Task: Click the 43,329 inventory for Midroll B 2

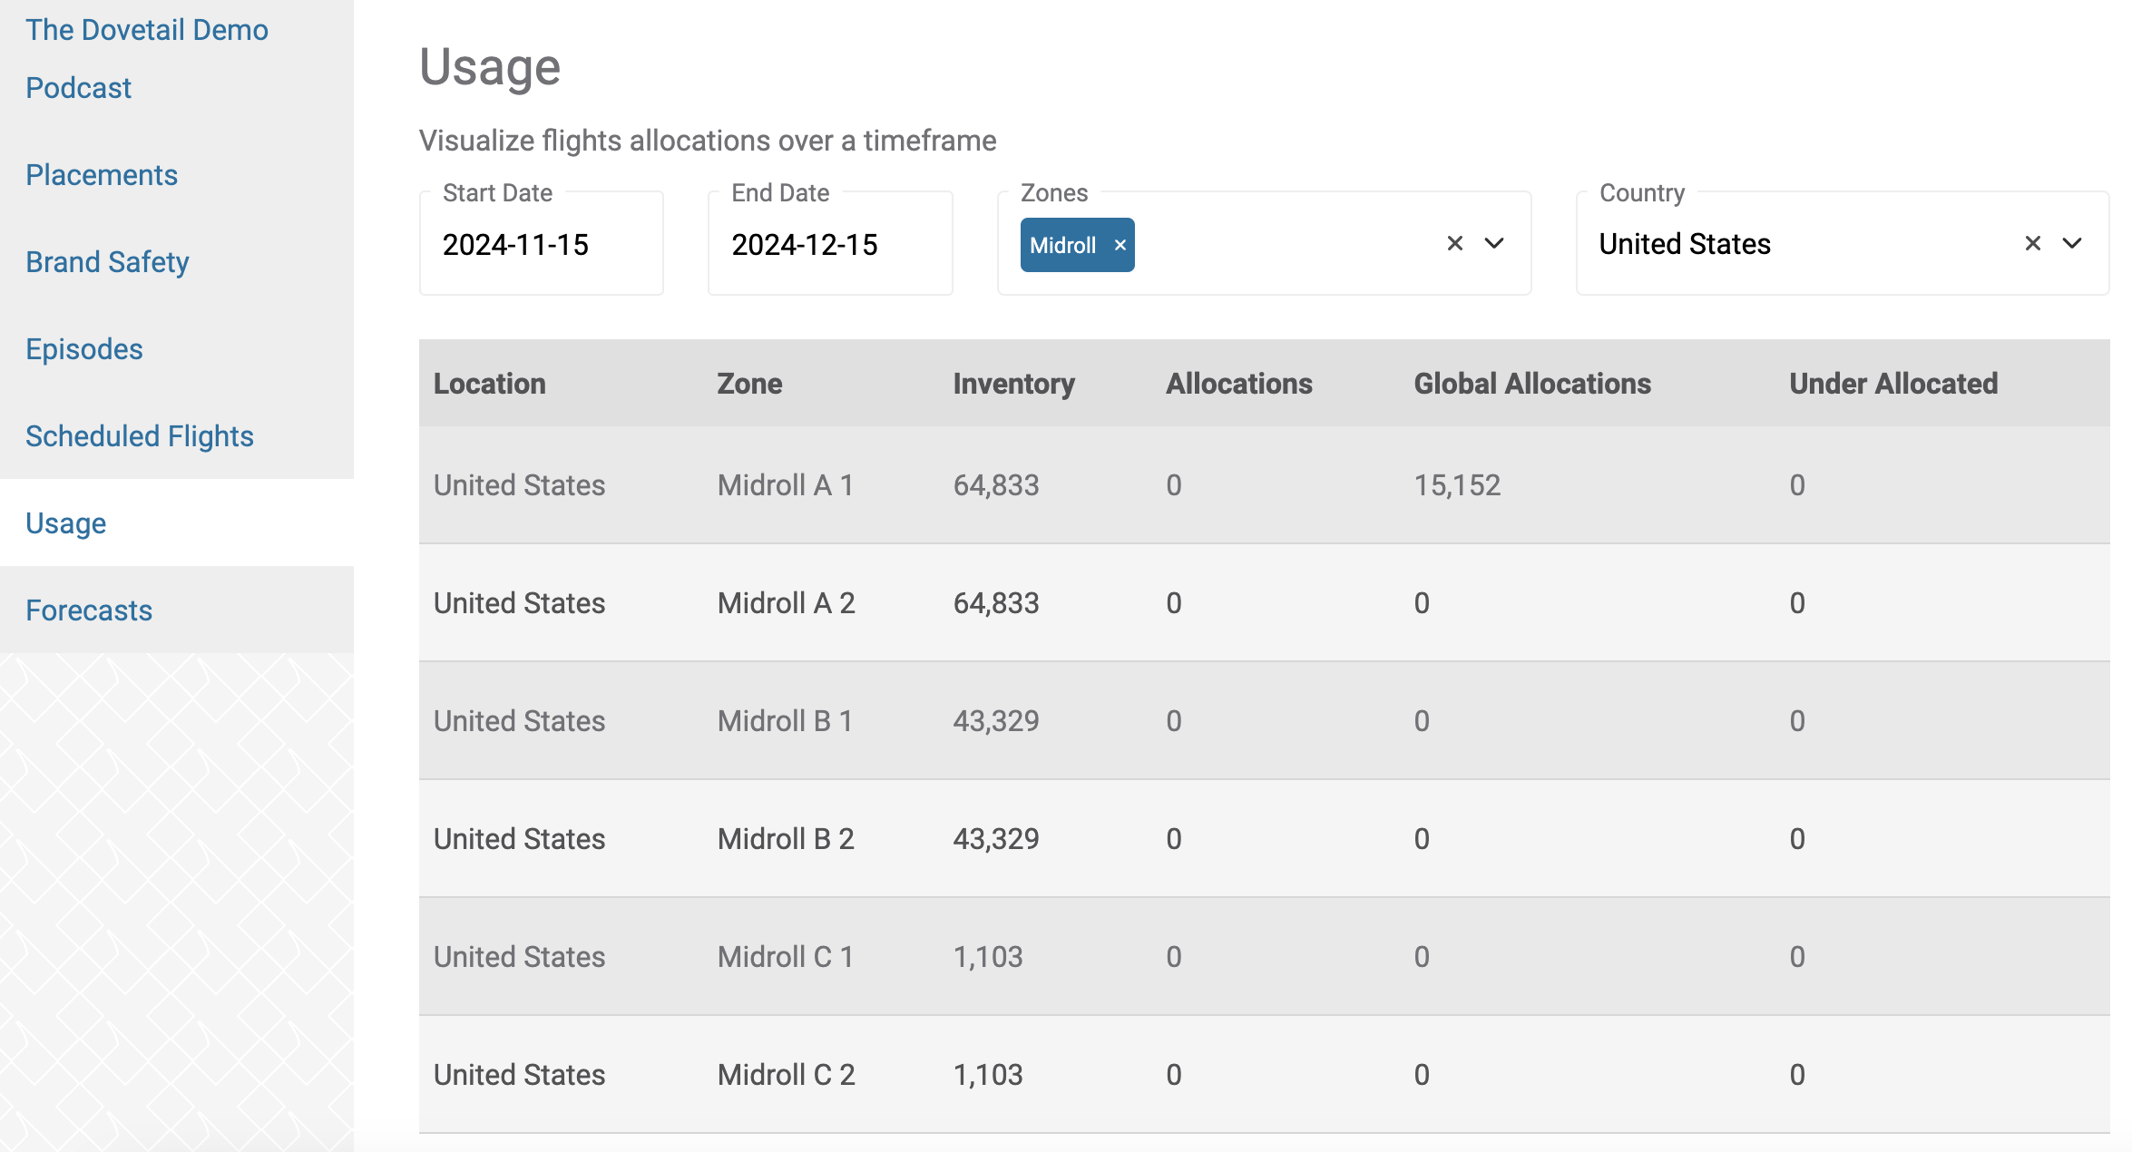Action: point(996,839)
